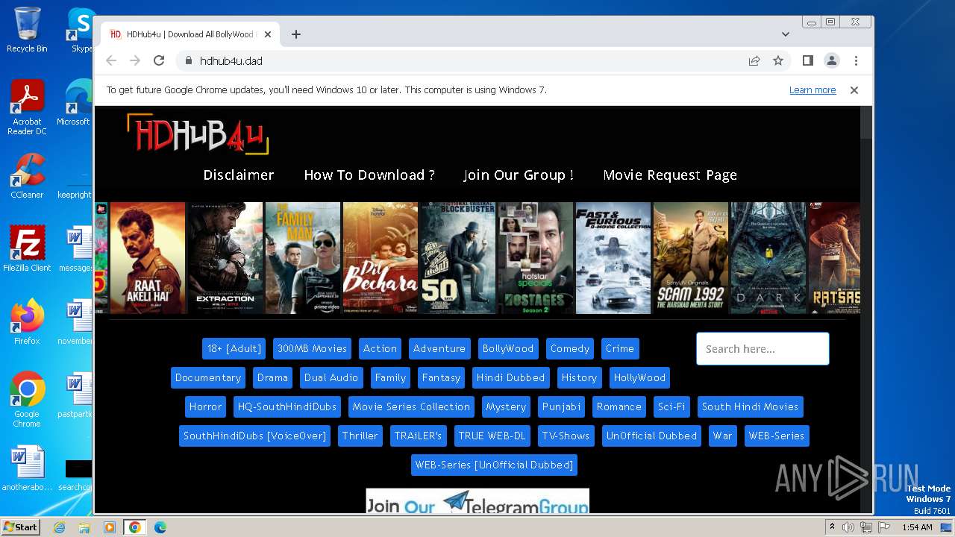Go to the Movie Request Page
This screenshot has height=537, width=955.
[x=670, y=175]
